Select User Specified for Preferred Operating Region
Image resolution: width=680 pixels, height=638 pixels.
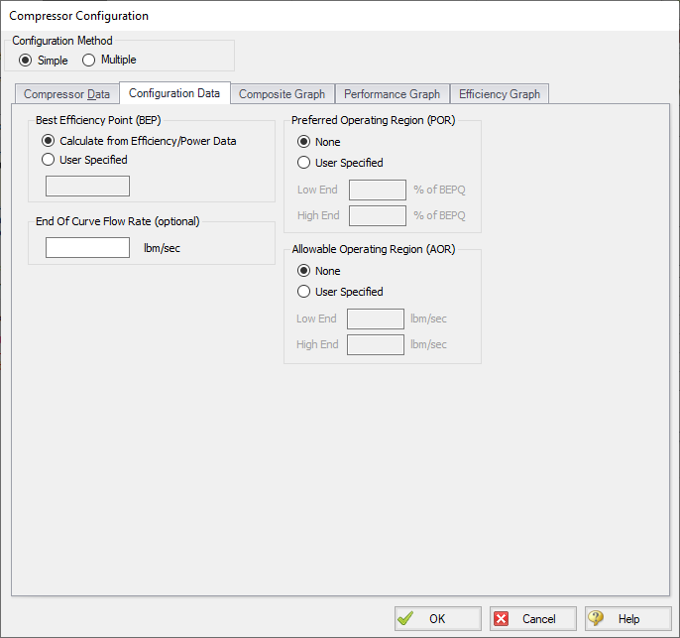304,163
